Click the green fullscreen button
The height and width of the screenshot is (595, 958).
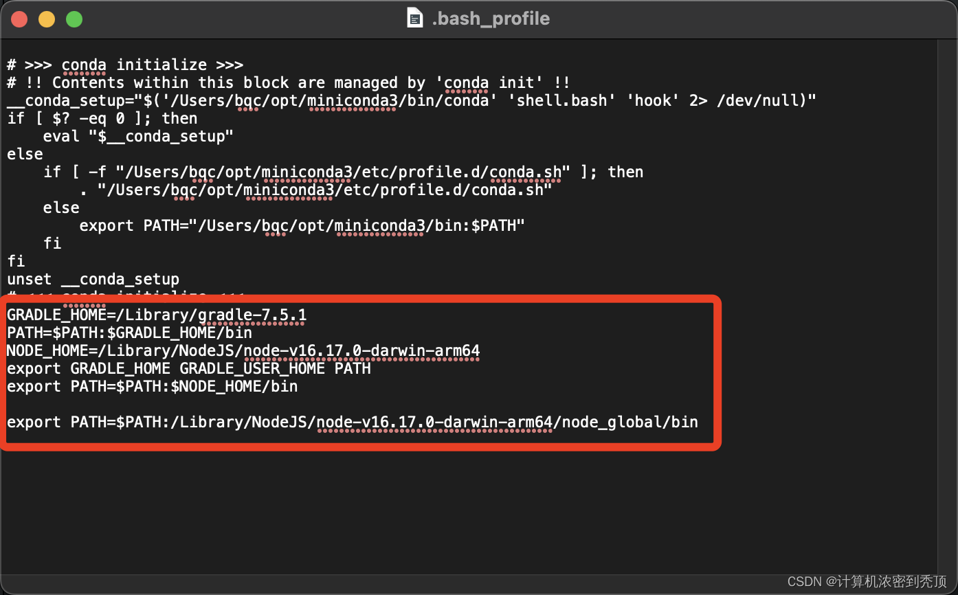point(74,19)
